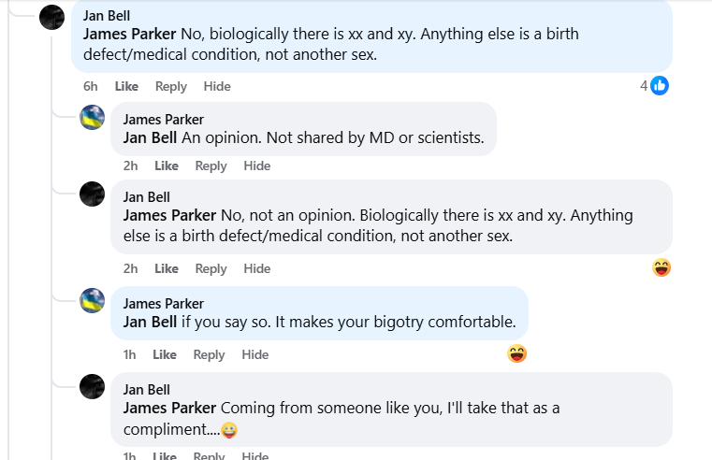Image resolution: width=712 pixels, height=460 pixels.
Task: Like Jan Bell's top comment from 6h ago
Action: pyautogui.click(x=126, y=86)
